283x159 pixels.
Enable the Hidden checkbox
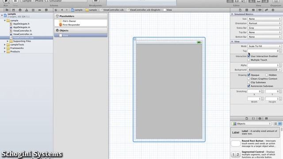pyautogui.click(x=267, y=75)
